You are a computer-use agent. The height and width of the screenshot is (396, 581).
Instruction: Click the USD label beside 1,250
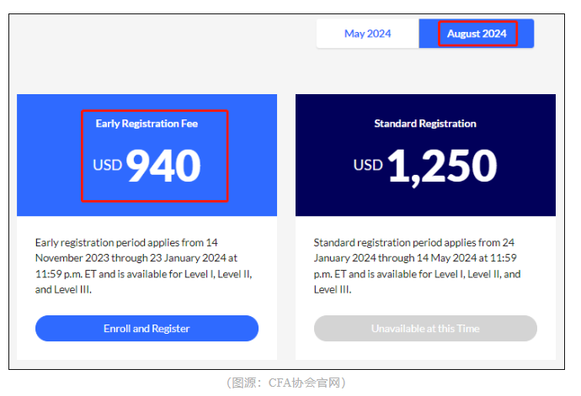[x=368, y=166]
